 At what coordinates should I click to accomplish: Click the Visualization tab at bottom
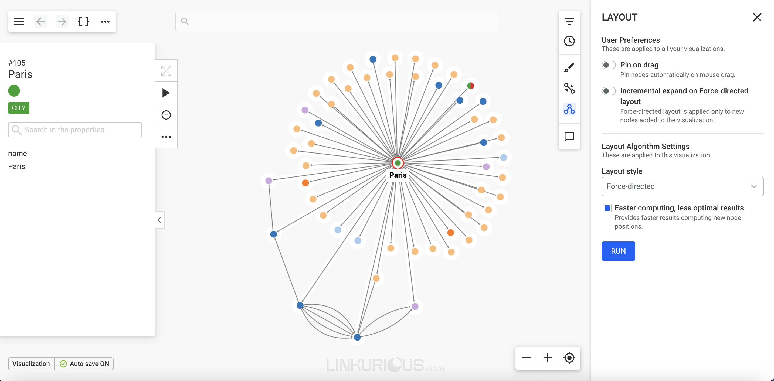[x=31, y=363]
